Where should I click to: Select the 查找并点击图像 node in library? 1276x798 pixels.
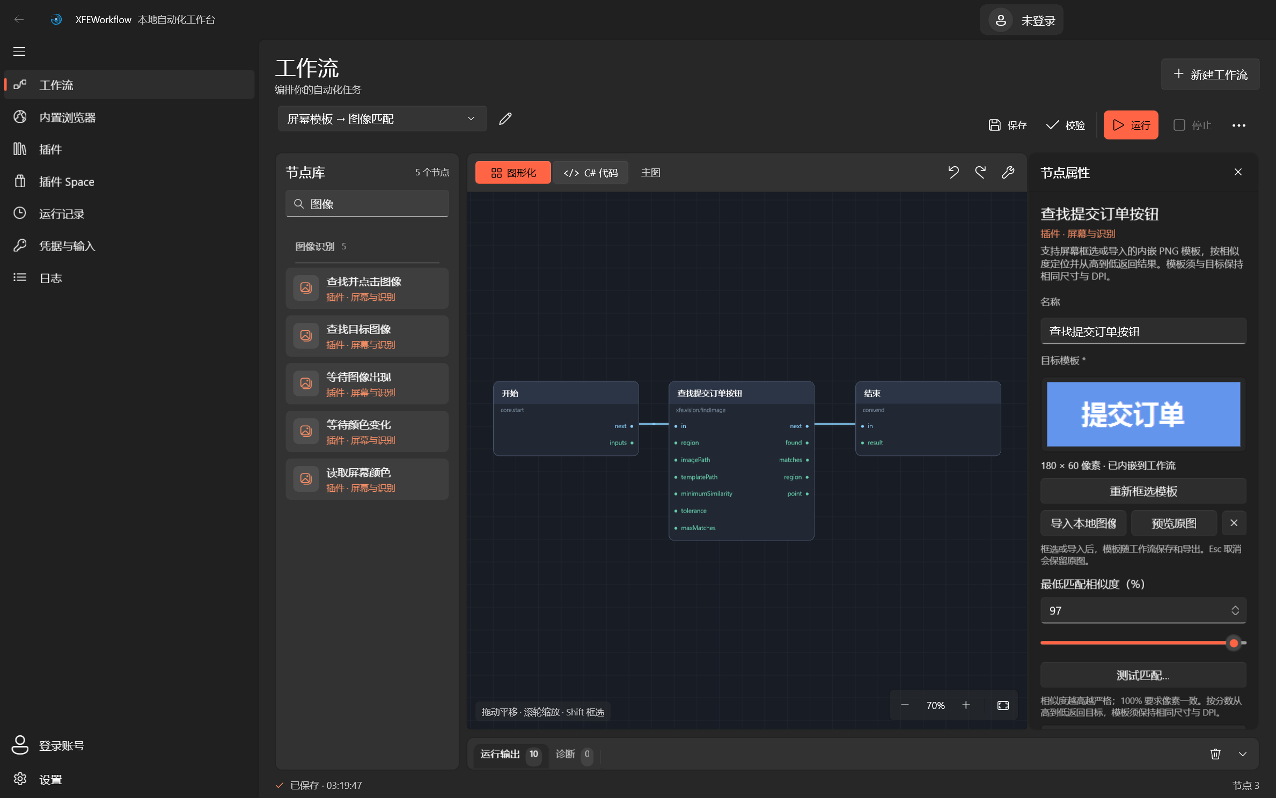click(x=367, y=289)
